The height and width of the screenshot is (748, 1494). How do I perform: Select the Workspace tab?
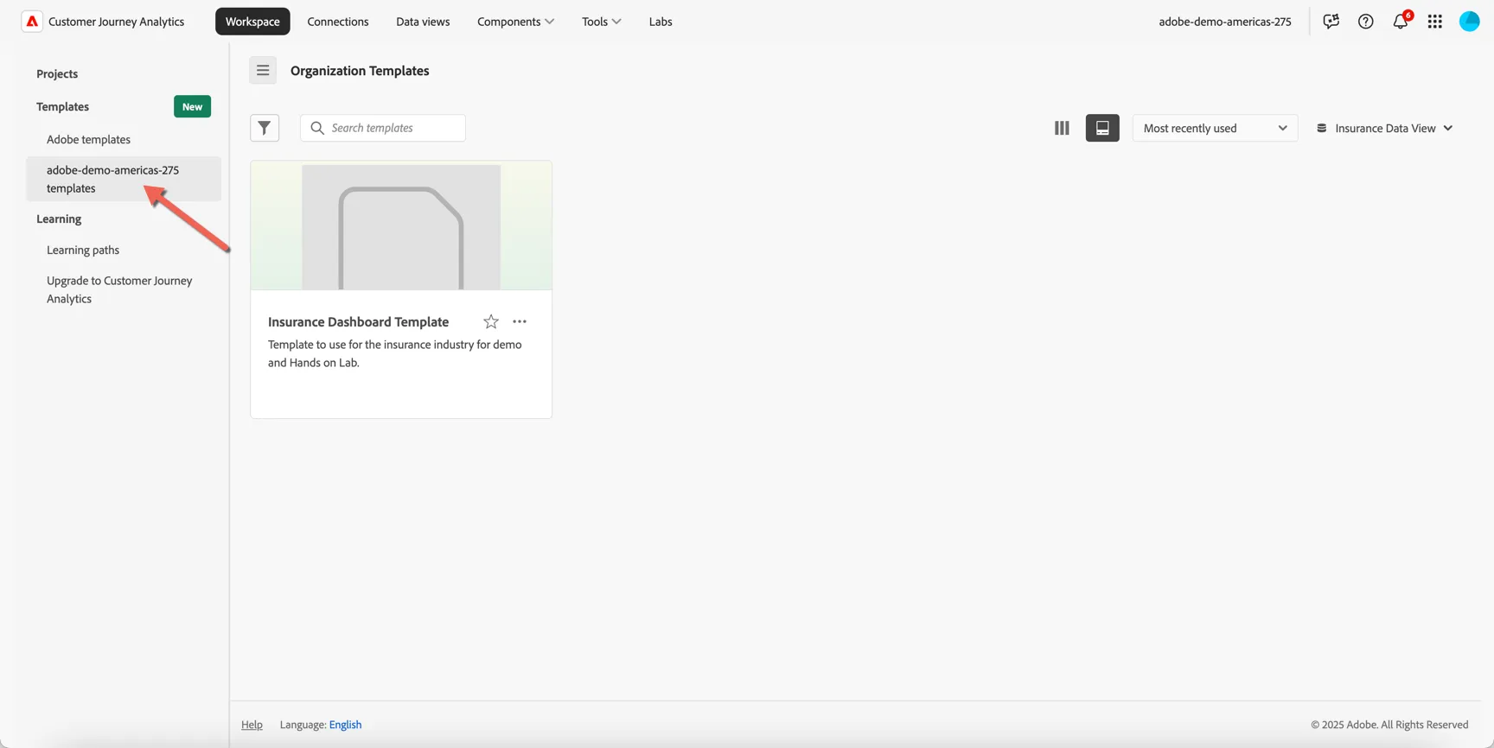click(252, 22)
